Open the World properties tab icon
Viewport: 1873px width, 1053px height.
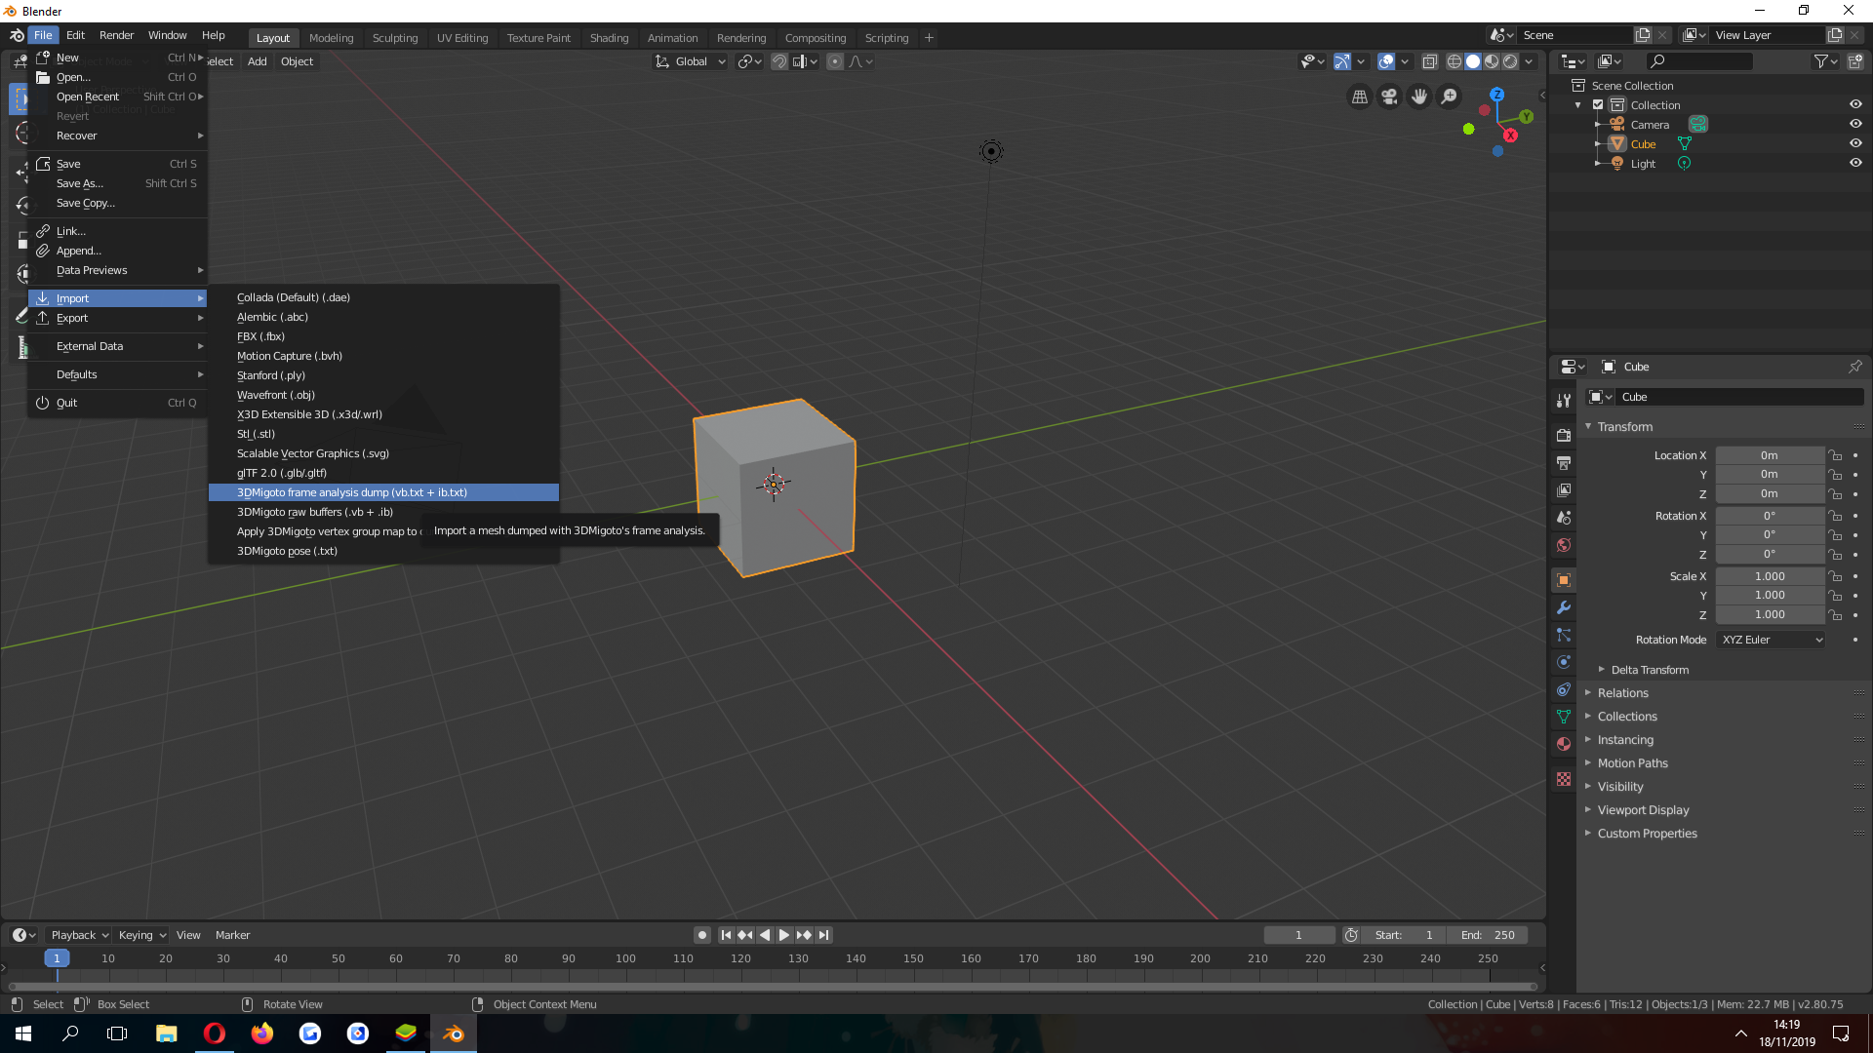click(1564, 545)
